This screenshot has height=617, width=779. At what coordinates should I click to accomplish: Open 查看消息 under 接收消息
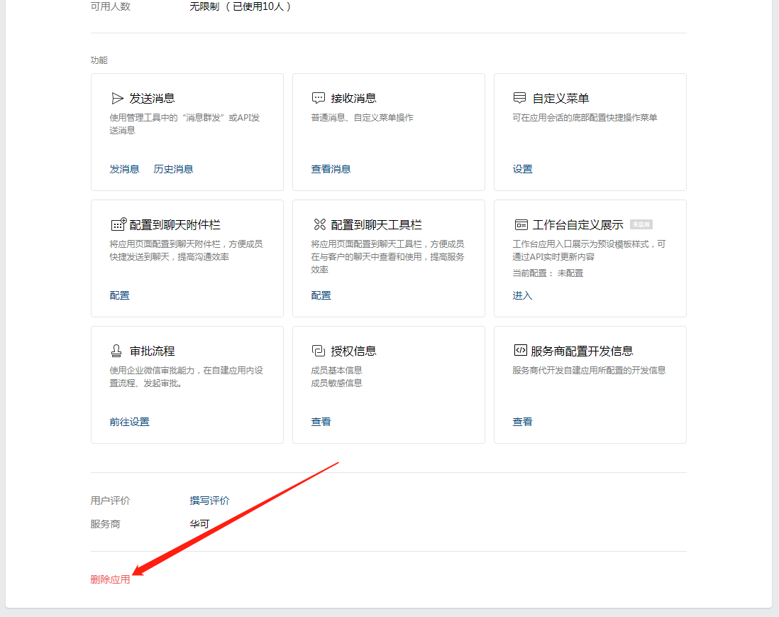(331, 169)
